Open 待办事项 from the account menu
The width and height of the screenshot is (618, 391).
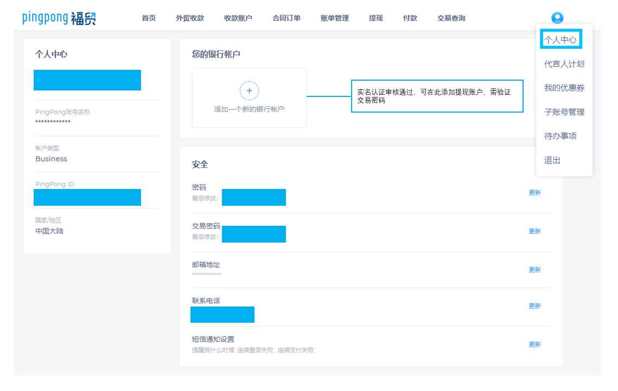tap(561, 136)
